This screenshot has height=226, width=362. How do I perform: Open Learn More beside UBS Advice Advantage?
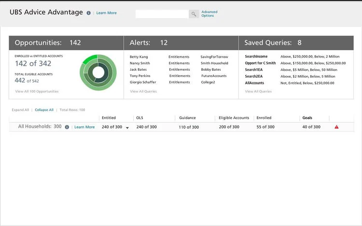[107, 13]
